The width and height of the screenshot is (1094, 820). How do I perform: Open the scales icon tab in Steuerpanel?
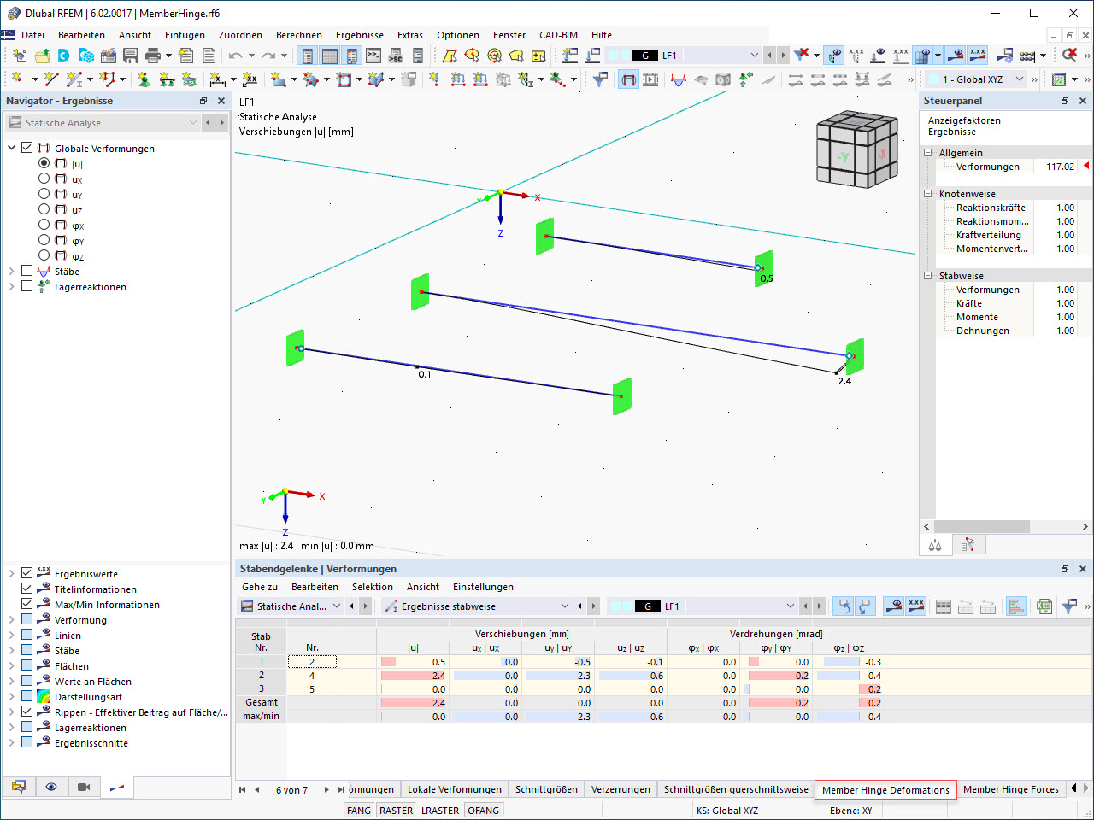[x=935, y=545]
